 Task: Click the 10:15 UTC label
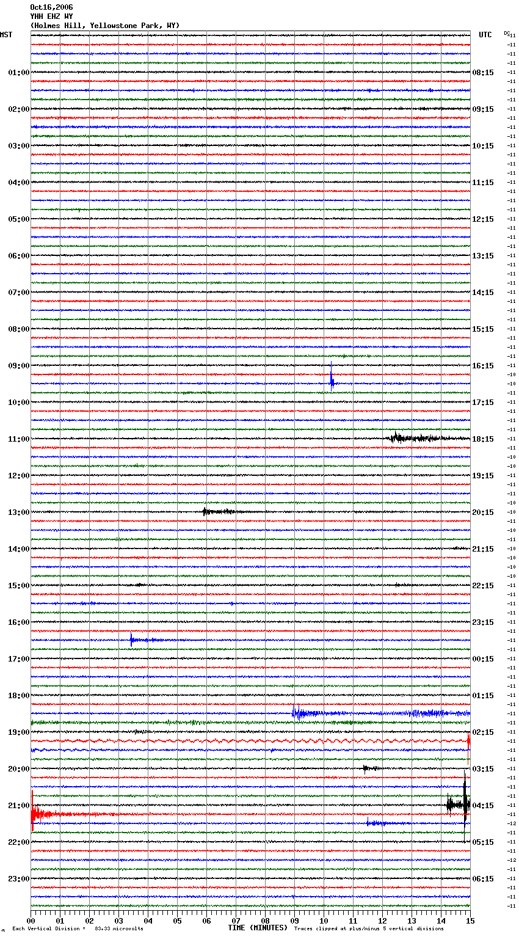483,146
